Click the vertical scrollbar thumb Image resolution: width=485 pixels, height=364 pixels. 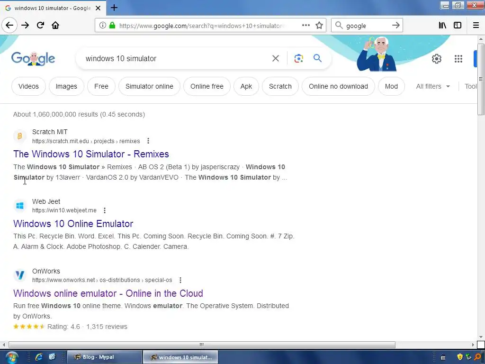click(x=481, y=79)
